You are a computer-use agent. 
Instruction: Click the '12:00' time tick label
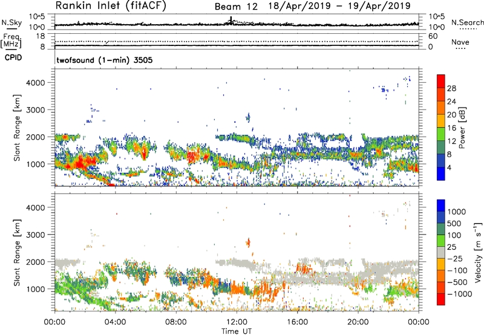(x=237, y=322)
